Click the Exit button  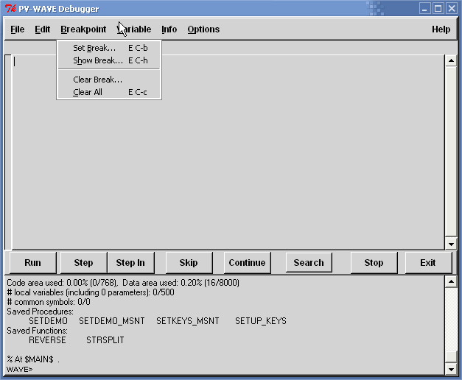[x=428, y=262]
